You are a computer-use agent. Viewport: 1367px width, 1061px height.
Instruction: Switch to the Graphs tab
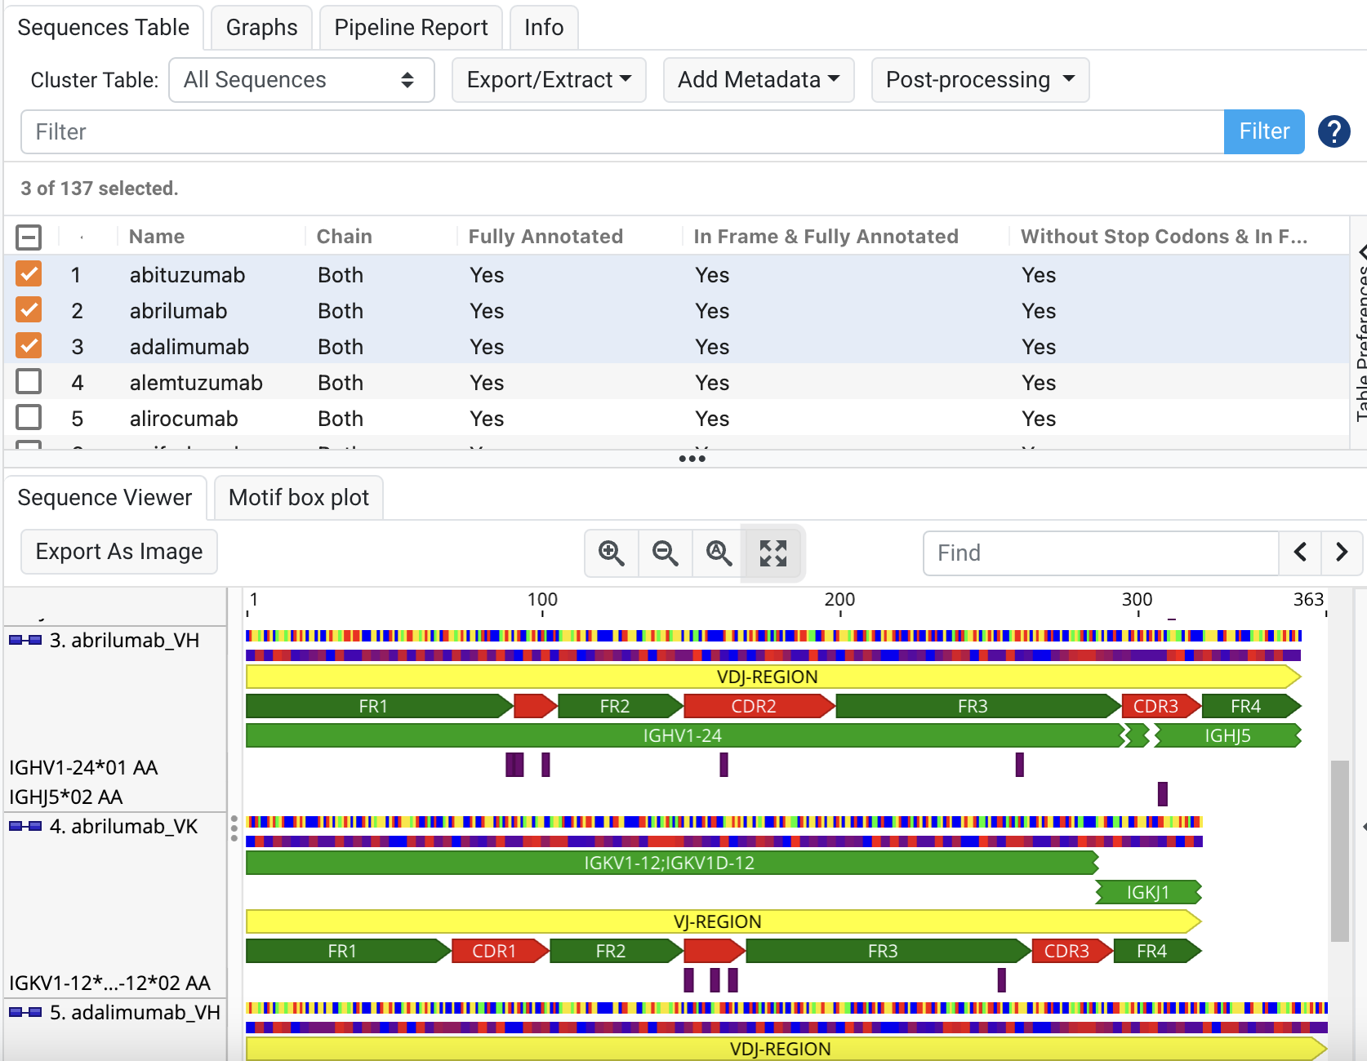tap(261, 28)
